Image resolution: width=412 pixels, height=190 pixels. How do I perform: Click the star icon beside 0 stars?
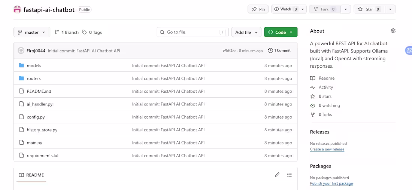coord(312,96)
